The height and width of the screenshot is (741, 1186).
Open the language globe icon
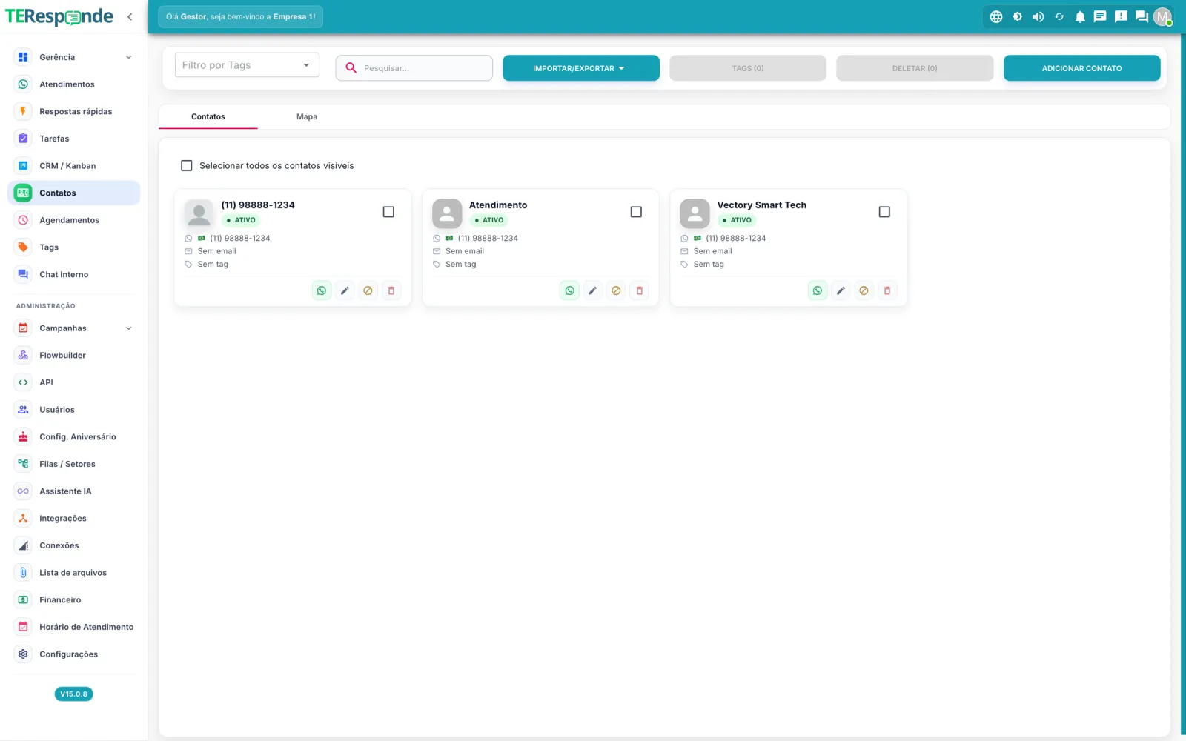996,16
